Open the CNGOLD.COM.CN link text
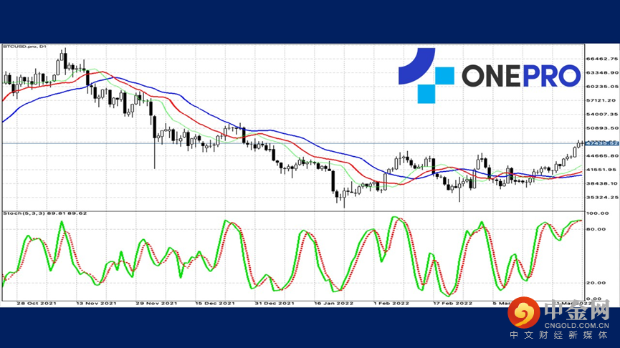Viewport: 620px width, 348px height. tap(576, 326)
